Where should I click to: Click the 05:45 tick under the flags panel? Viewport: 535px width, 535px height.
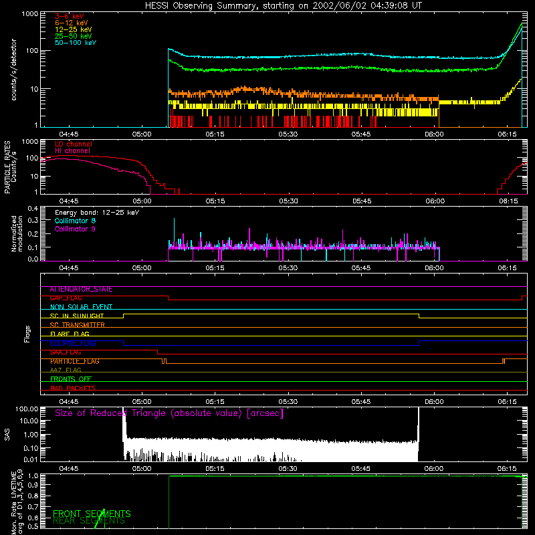pyautogui.click(x=361, y=402)
